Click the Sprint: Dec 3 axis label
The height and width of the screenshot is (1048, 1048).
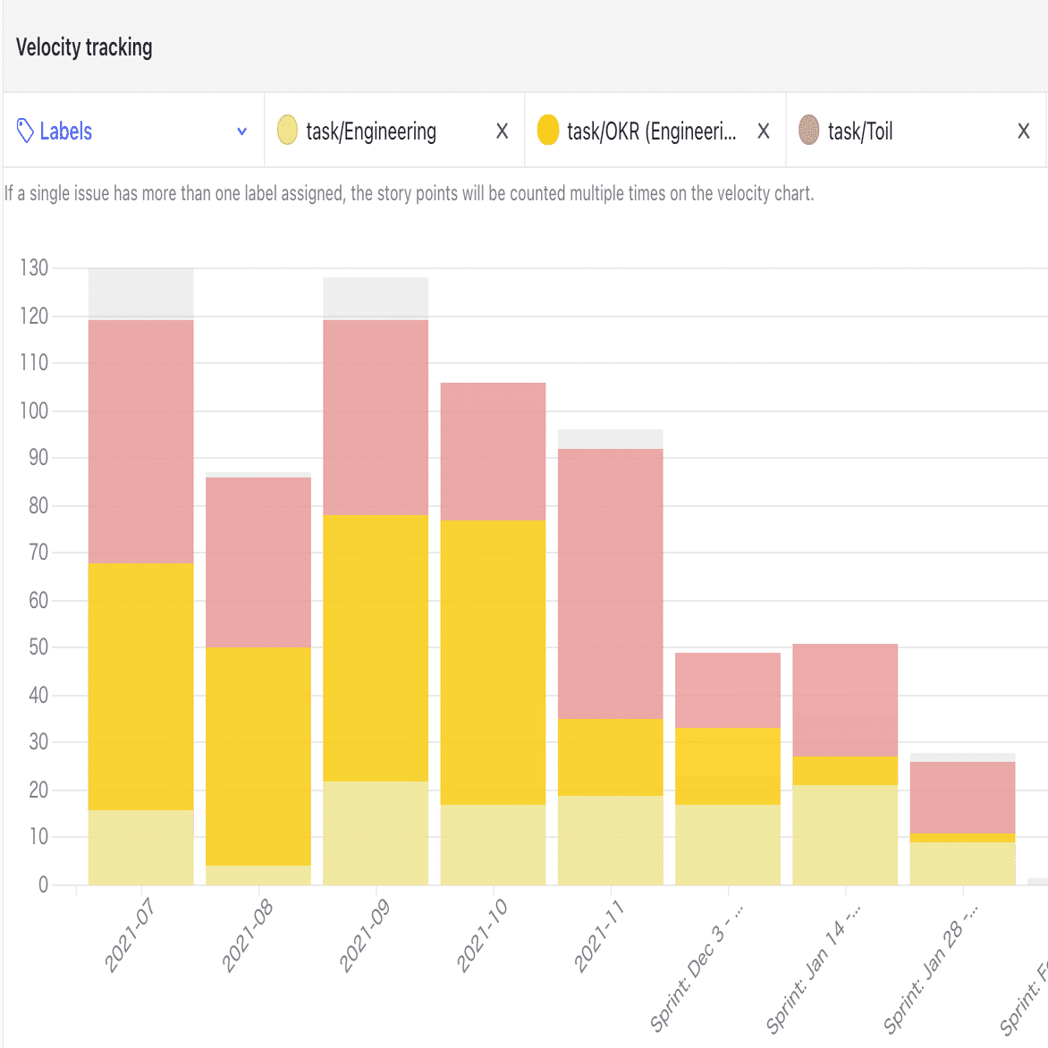click(697, 968)
